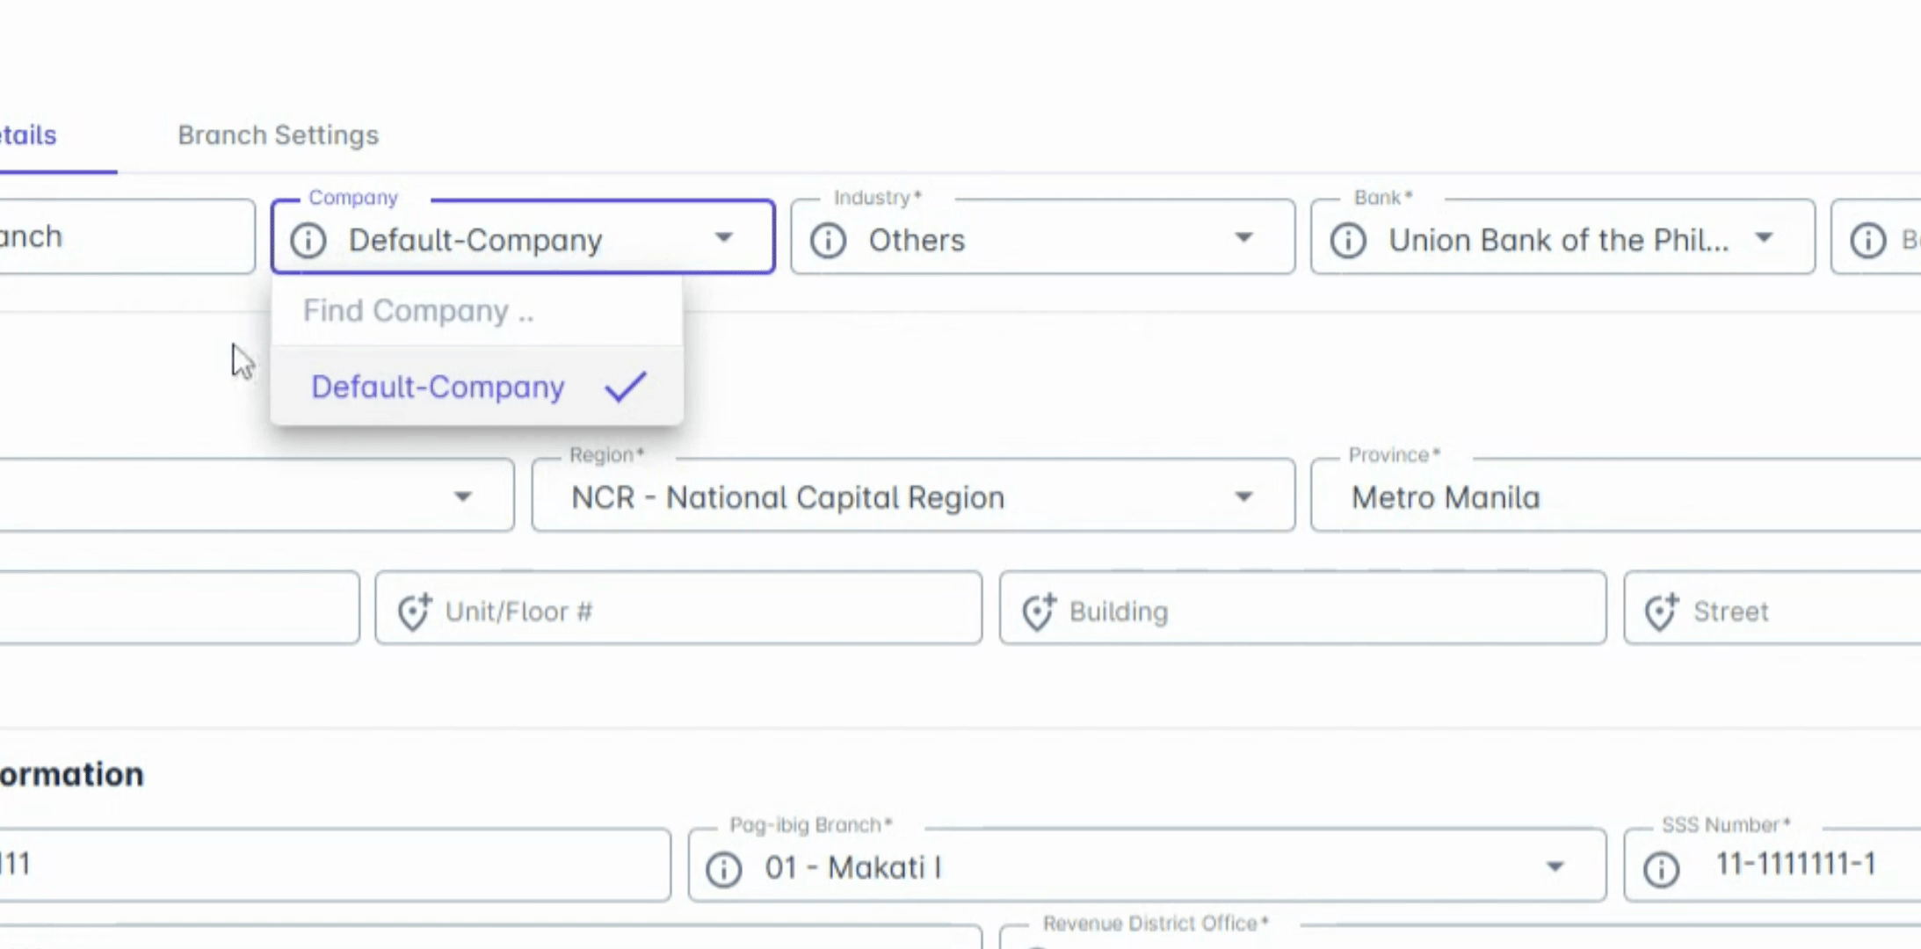
Task: Expand the Industry dropdown arrow
Action: point(1243,237)
